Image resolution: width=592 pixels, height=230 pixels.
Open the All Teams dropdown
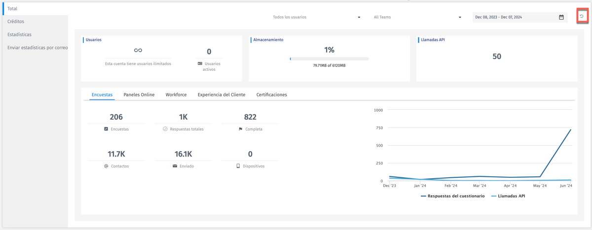(x=417, y=17)
